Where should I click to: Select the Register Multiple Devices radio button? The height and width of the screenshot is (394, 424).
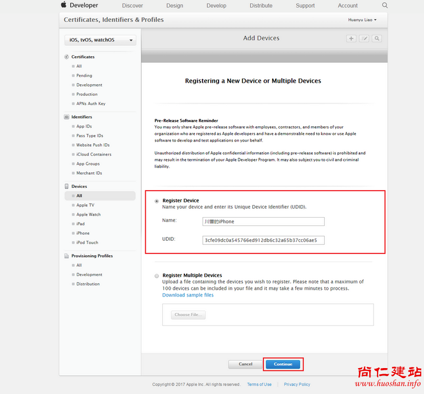(x=157, y=276)
